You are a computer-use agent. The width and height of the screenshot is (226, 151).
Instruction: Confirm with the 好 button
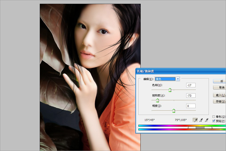220,81
